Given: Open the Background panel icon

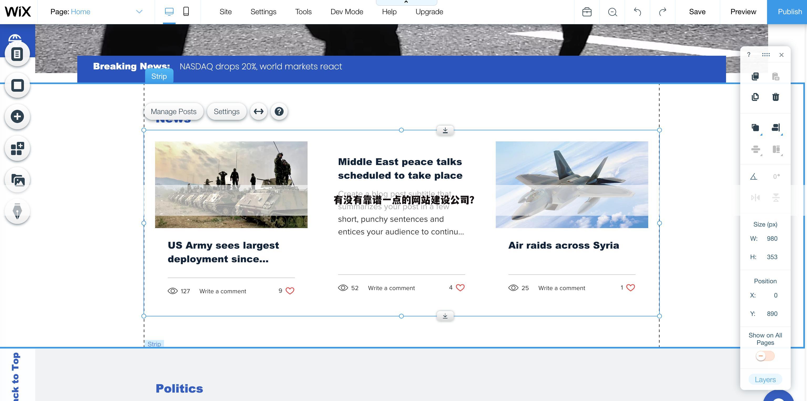Looking at the screenshot, I should click(x=17, y=85).
